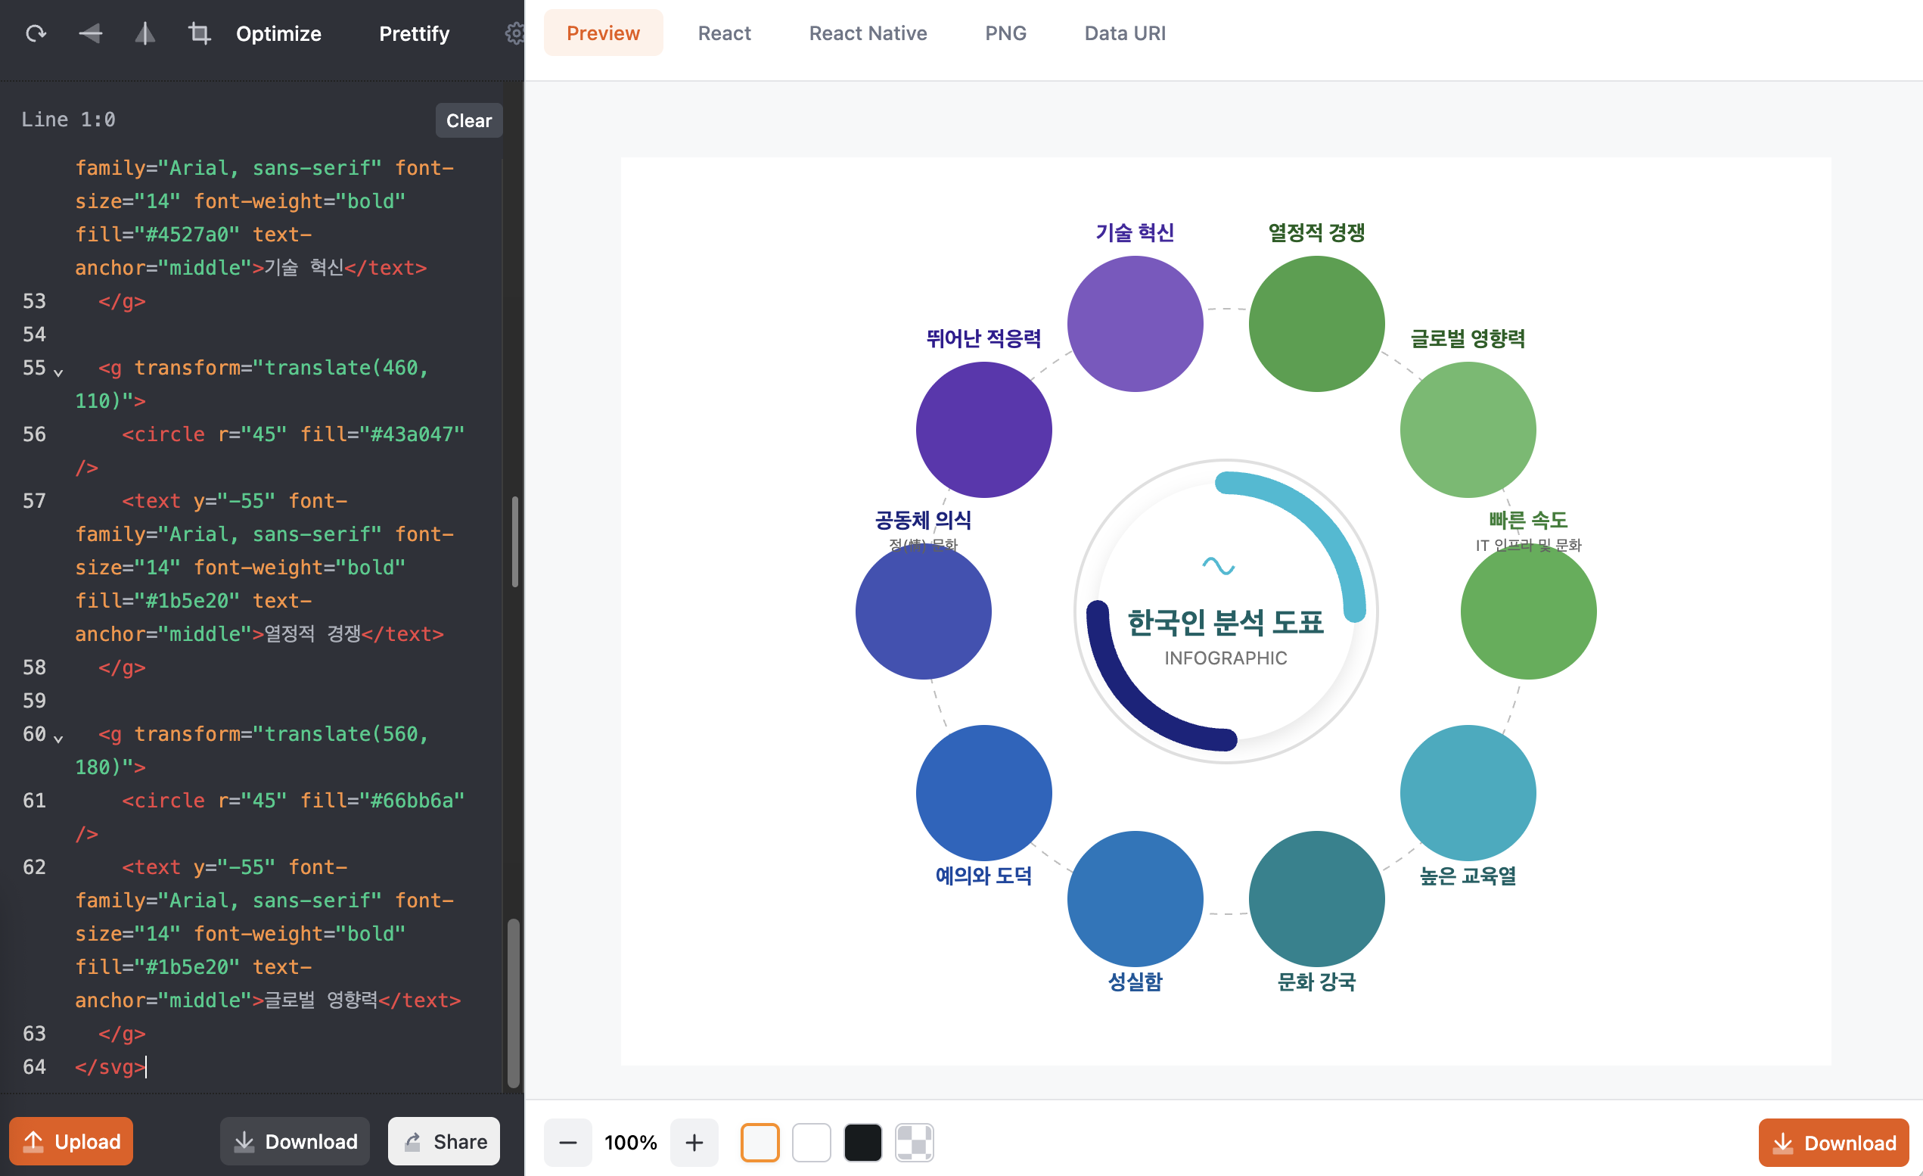Select the transparent checkerboard background option
Screen dimensions: 1923x1176
click(913, 1143)
